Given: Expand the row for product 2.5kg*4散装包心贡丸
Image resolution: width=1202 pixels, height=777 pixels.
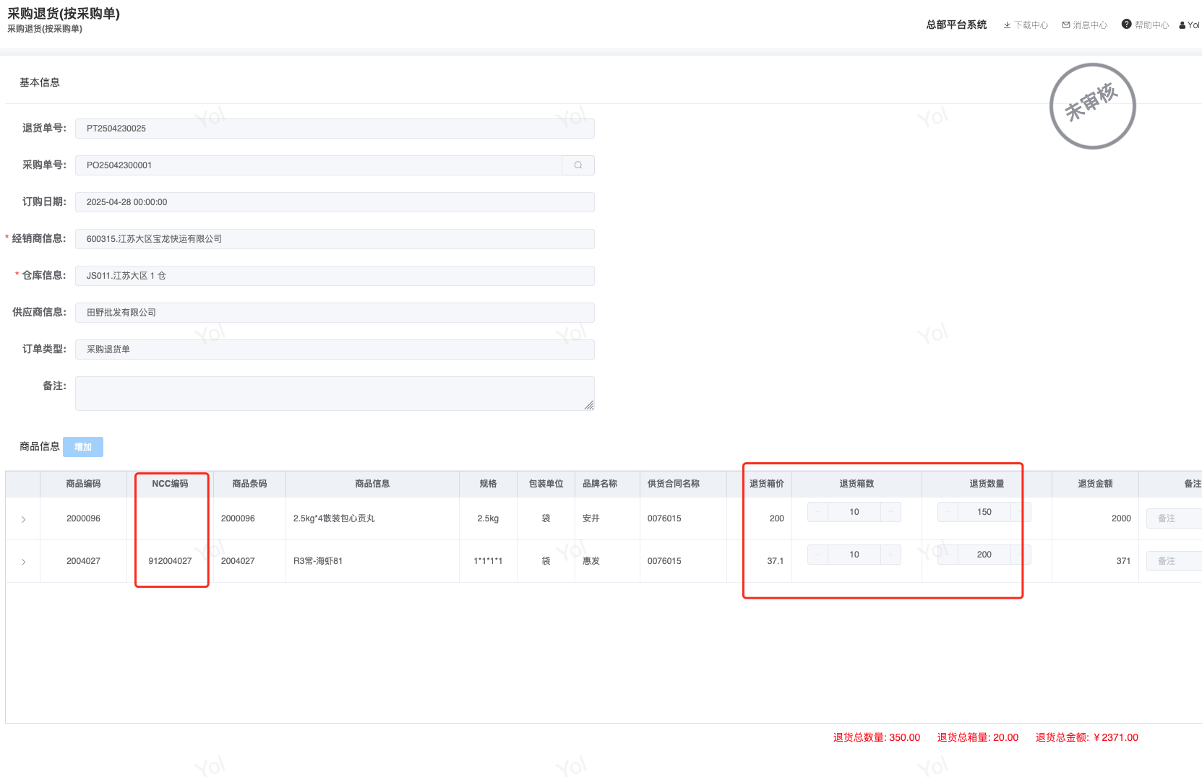Looking at the screenshot, I should 23,519.
